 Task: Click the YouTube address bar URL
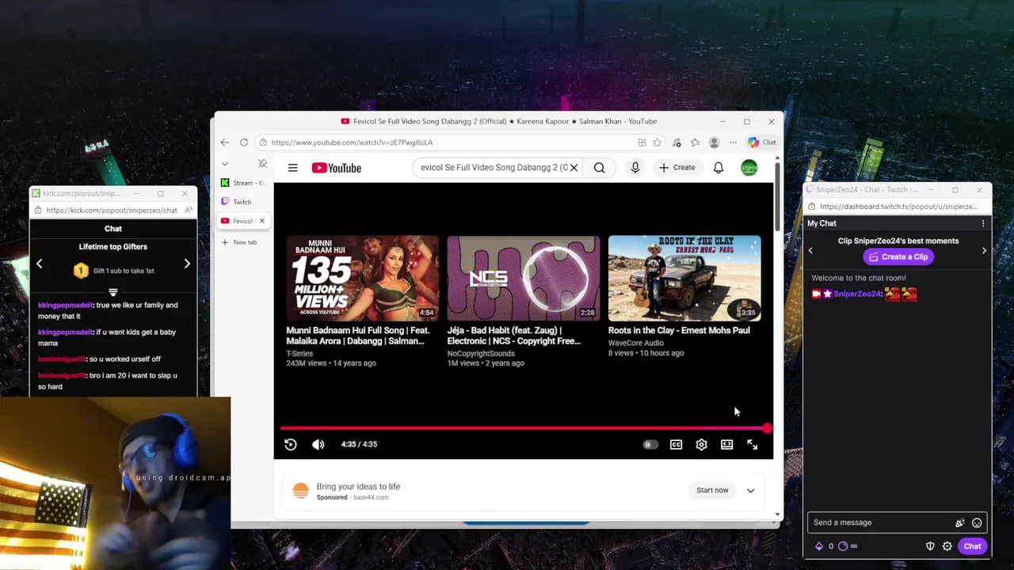coord(352,142)
